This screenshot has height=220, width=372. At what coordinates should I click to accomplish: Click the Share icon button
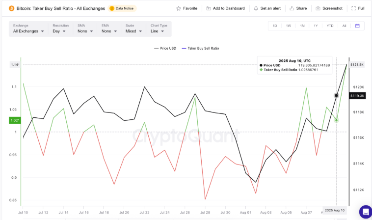(292, 8)
